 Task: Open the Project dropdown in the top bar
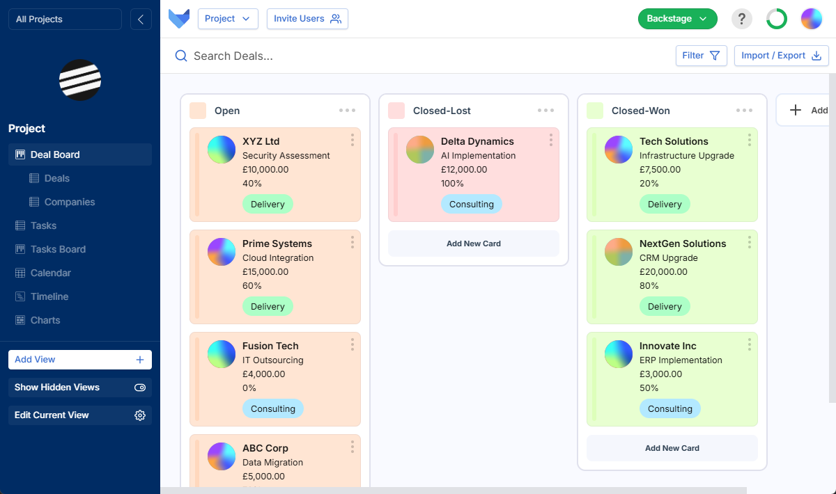coord(228,19)
